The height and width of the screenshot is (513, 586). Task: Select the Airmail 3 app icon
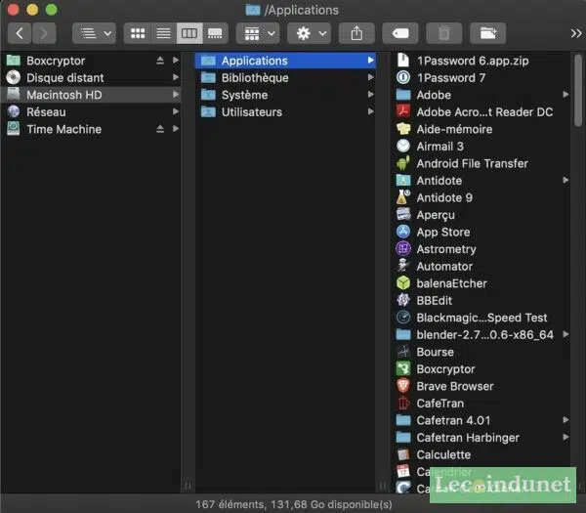(403, 147)
